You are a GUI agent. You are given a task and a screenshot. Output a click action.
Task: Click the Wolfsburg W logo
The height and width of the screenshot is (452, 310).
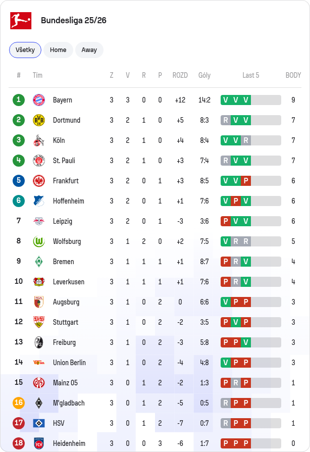tap(39, 241)
